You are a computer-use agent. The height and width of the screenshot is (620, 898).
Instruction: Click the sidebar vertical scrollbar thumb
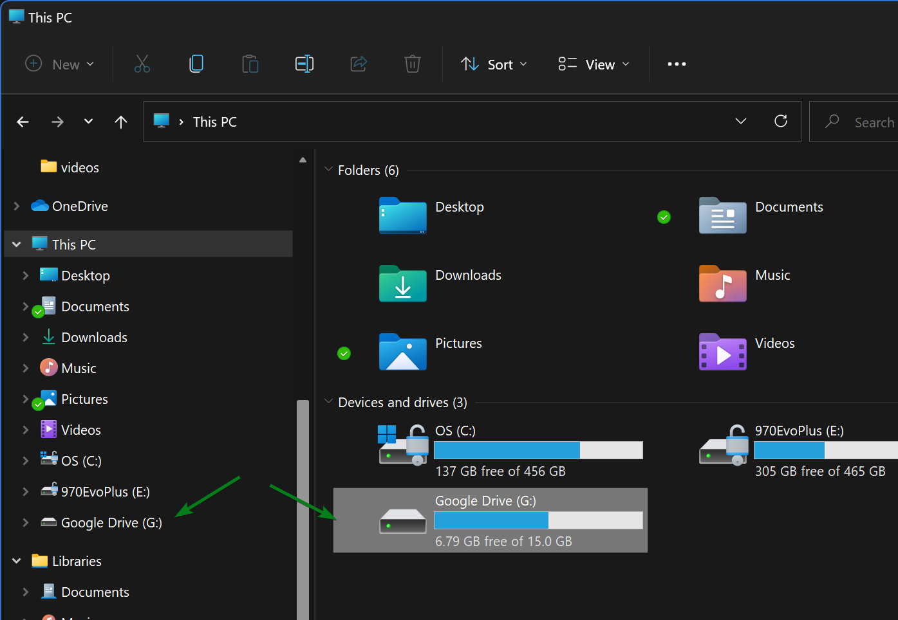pyautogui.click(x=303, y=509)
